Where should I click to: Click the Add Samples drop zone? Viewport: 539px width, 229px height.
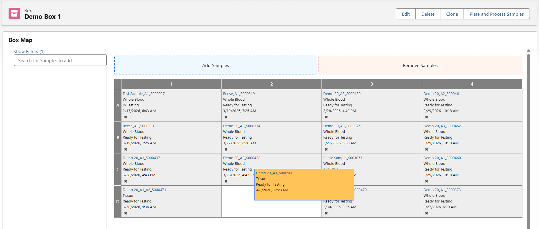click(215, 65)
